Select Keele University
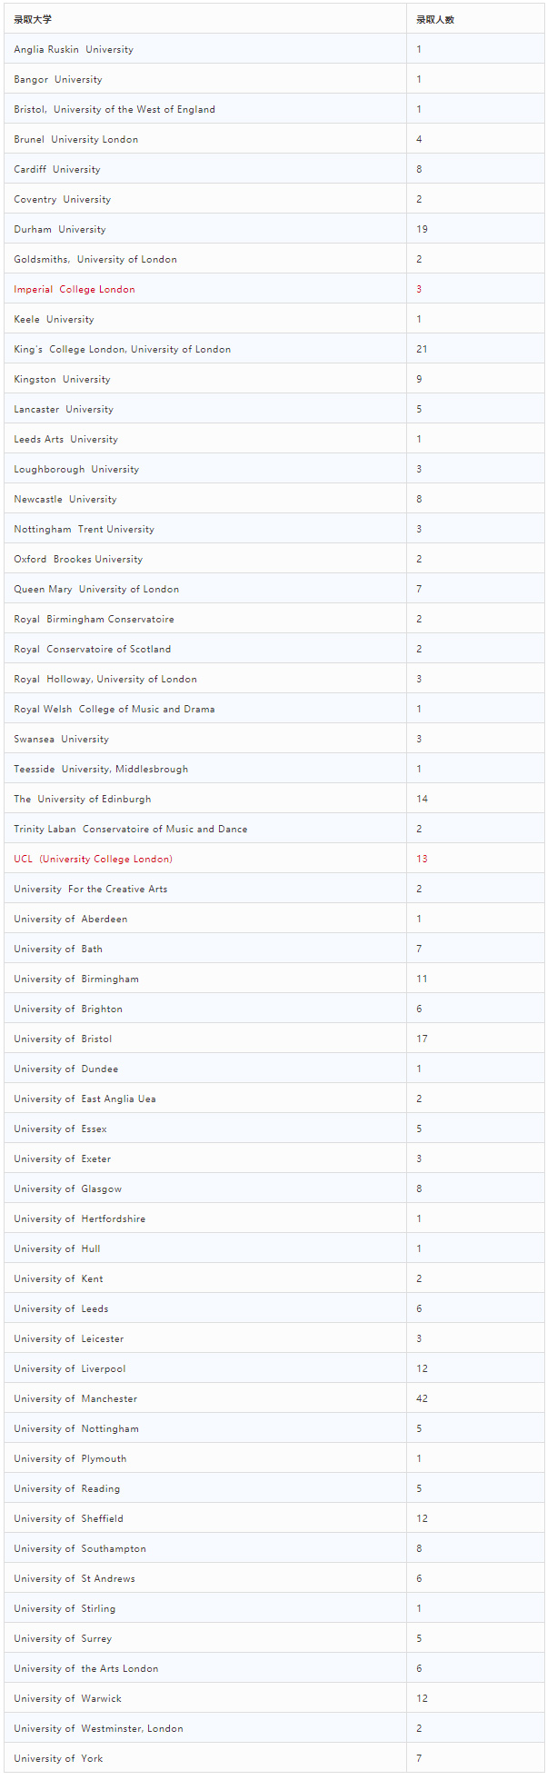The height and width of the screenshot is (1780, 547). (x=54, y=319)
